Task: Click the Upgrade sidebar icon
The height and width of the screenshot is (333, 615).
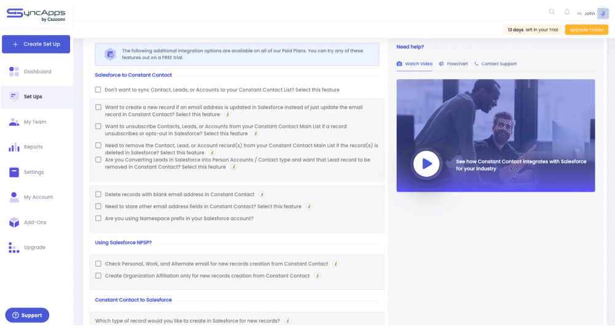Action: click(x=14, y=247)
